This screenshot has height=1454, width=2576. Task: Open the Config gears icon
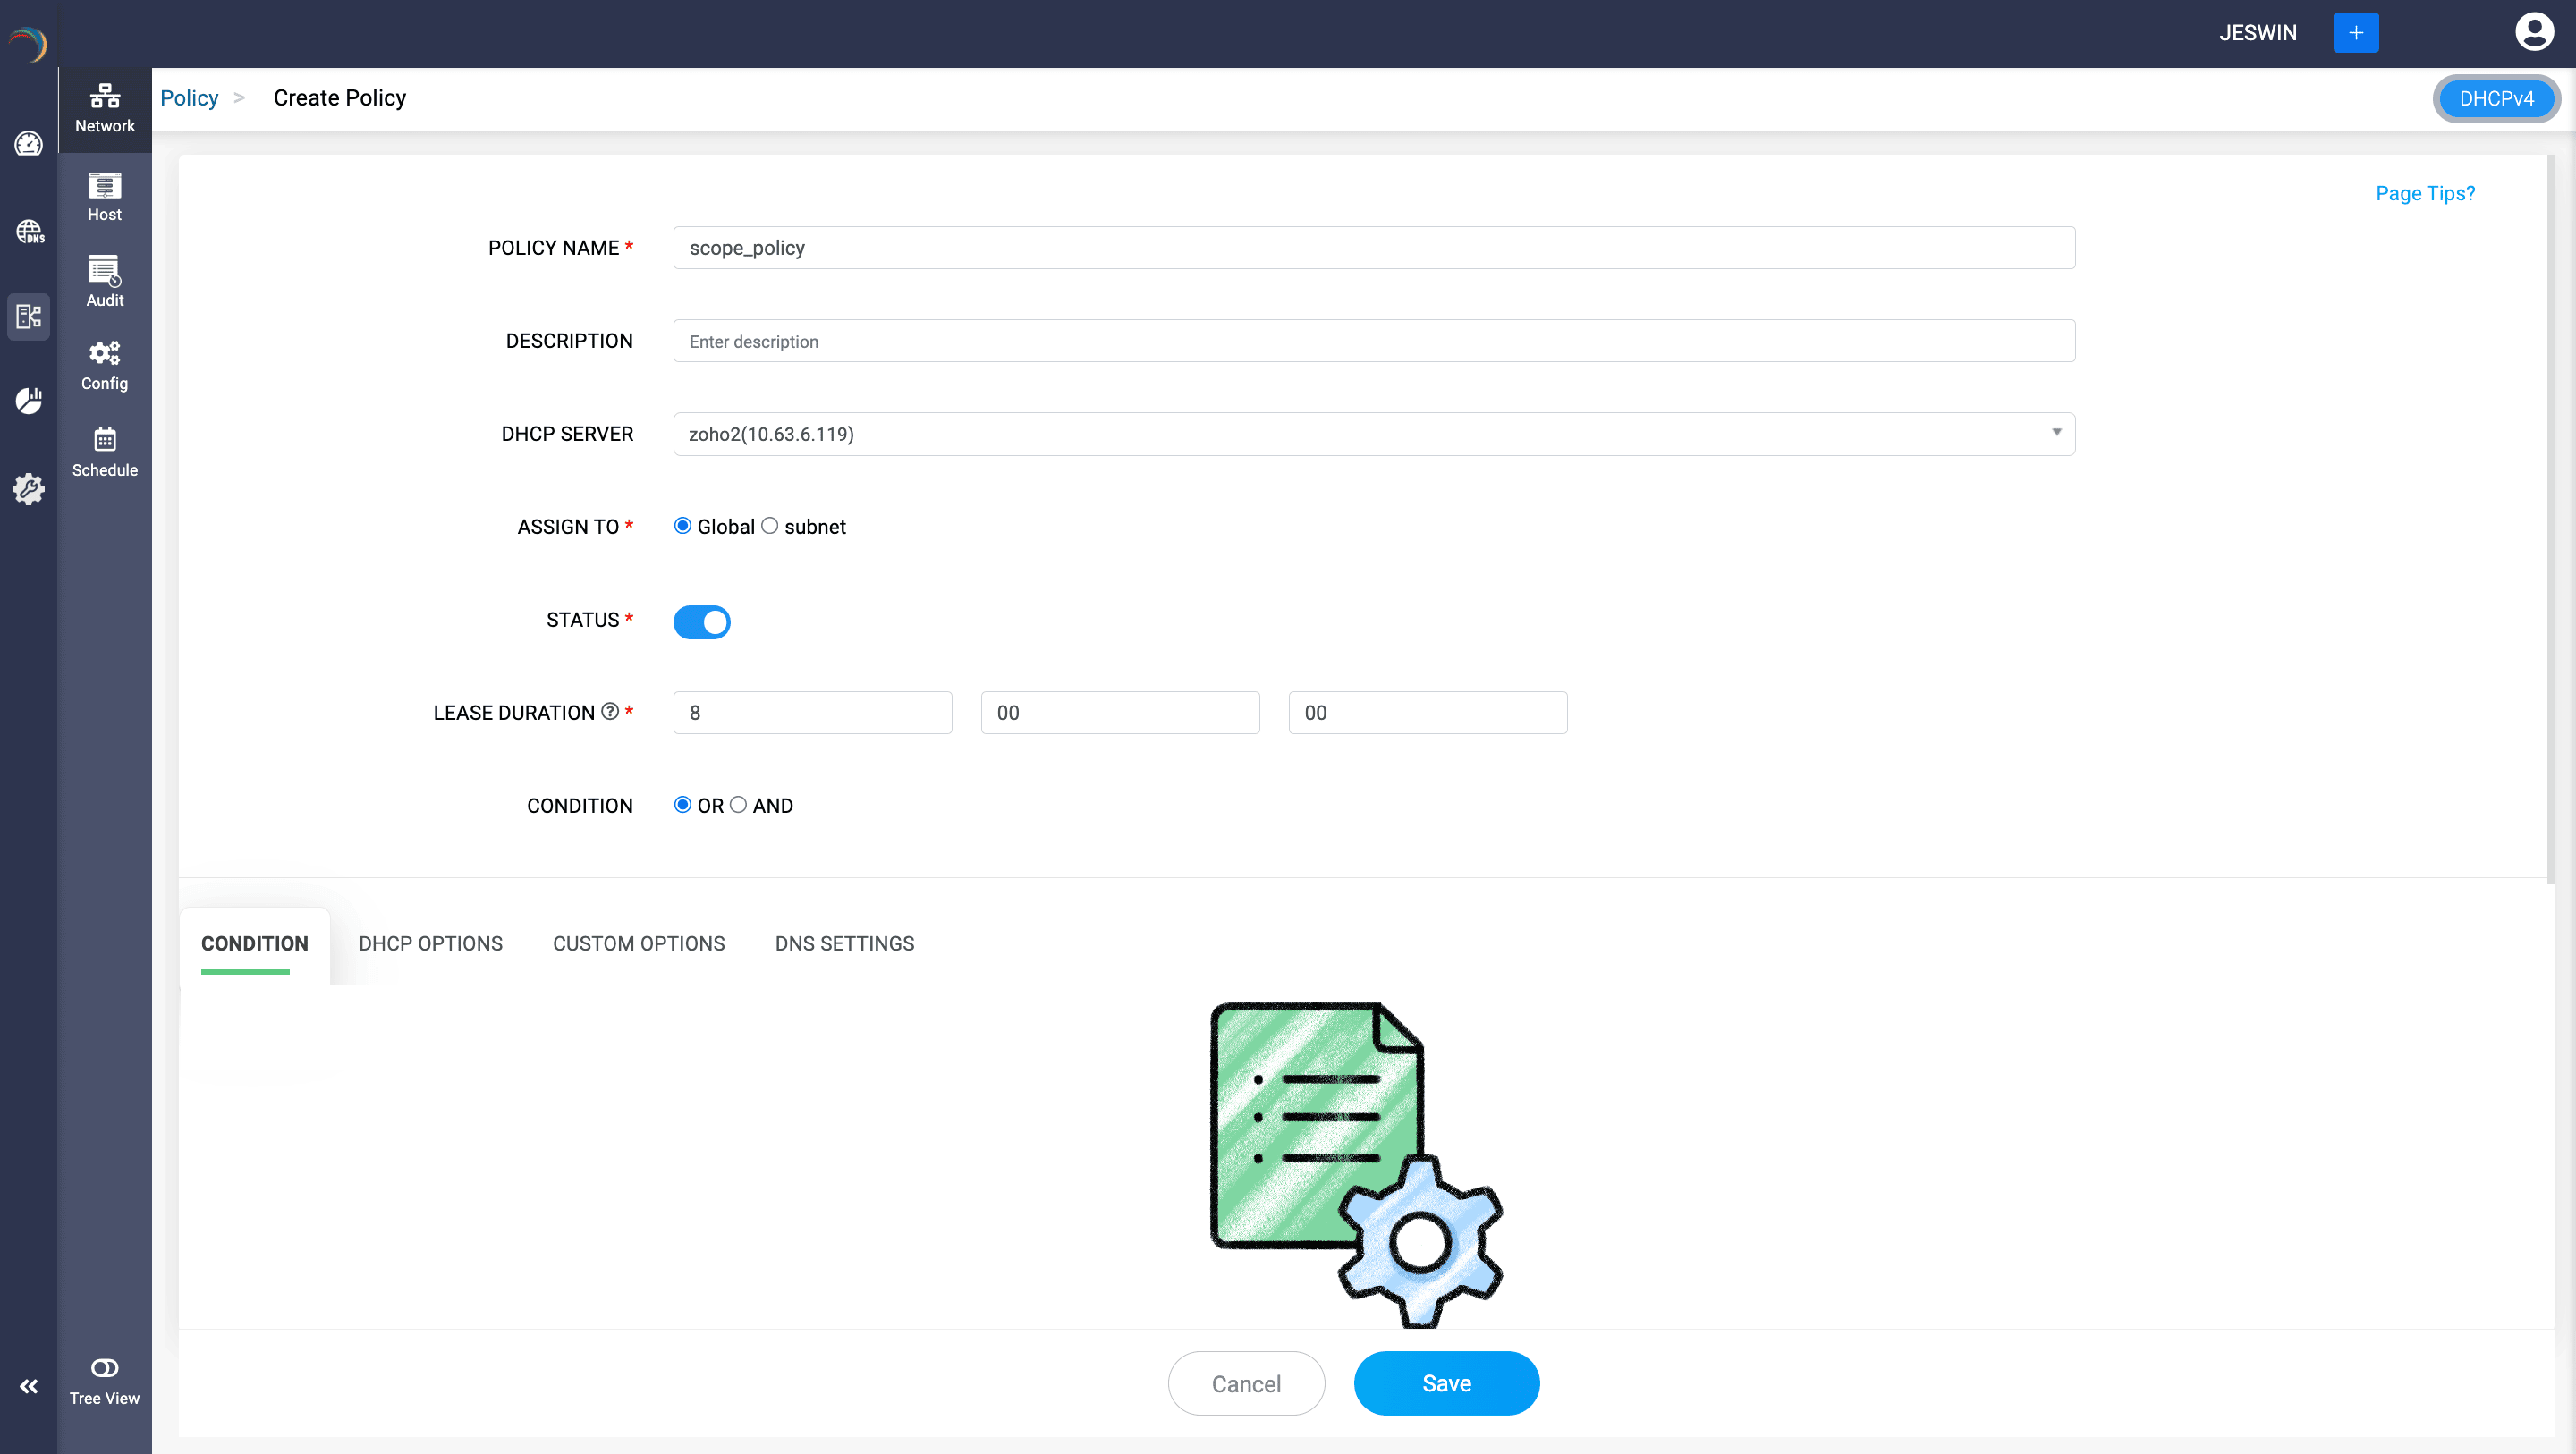[104, 365]
